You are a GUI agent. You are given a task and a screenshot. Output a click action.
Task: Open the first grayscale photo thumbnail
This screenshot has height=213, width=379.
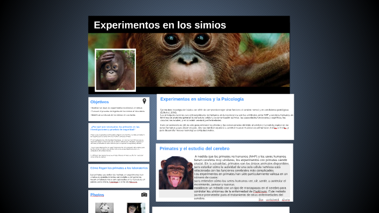(104, 208)
